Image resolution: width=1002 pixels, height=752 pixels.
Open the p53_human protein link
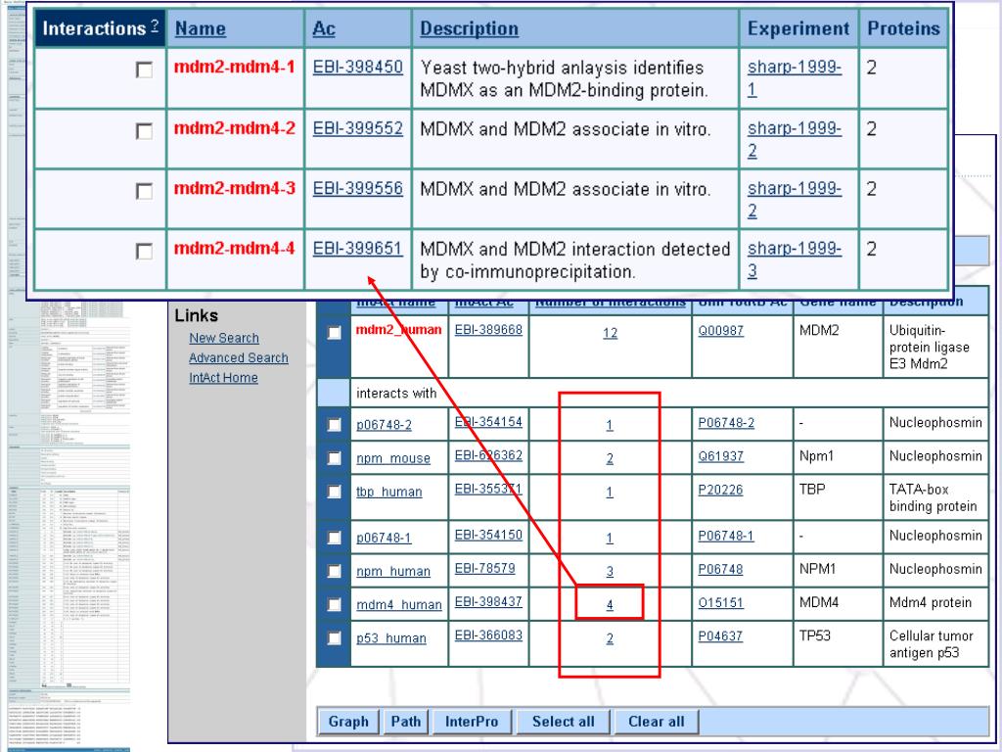[391, 638]
